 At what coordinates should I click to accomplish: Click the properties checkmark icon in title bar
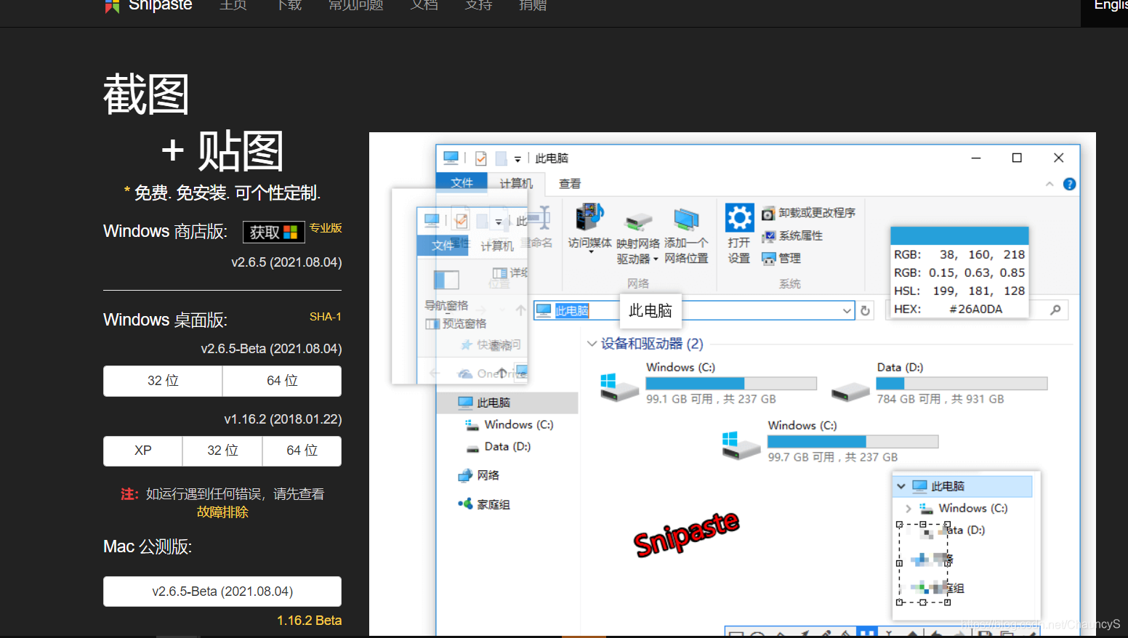[x=481, y=158]
